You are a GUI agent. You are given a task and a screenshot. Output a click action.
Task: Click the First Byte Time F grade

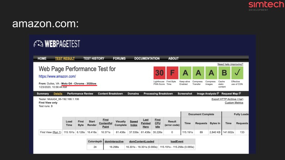(x=172, y=73)
